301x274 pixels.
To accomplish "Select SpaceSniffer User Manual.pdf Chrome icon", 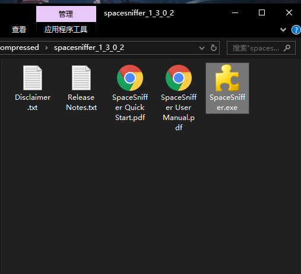I will (x=179, y=78).
